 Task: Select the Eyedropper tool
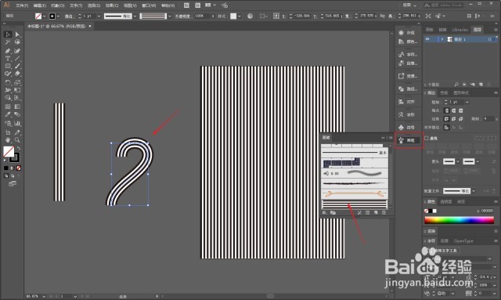(x=8, y=114)
